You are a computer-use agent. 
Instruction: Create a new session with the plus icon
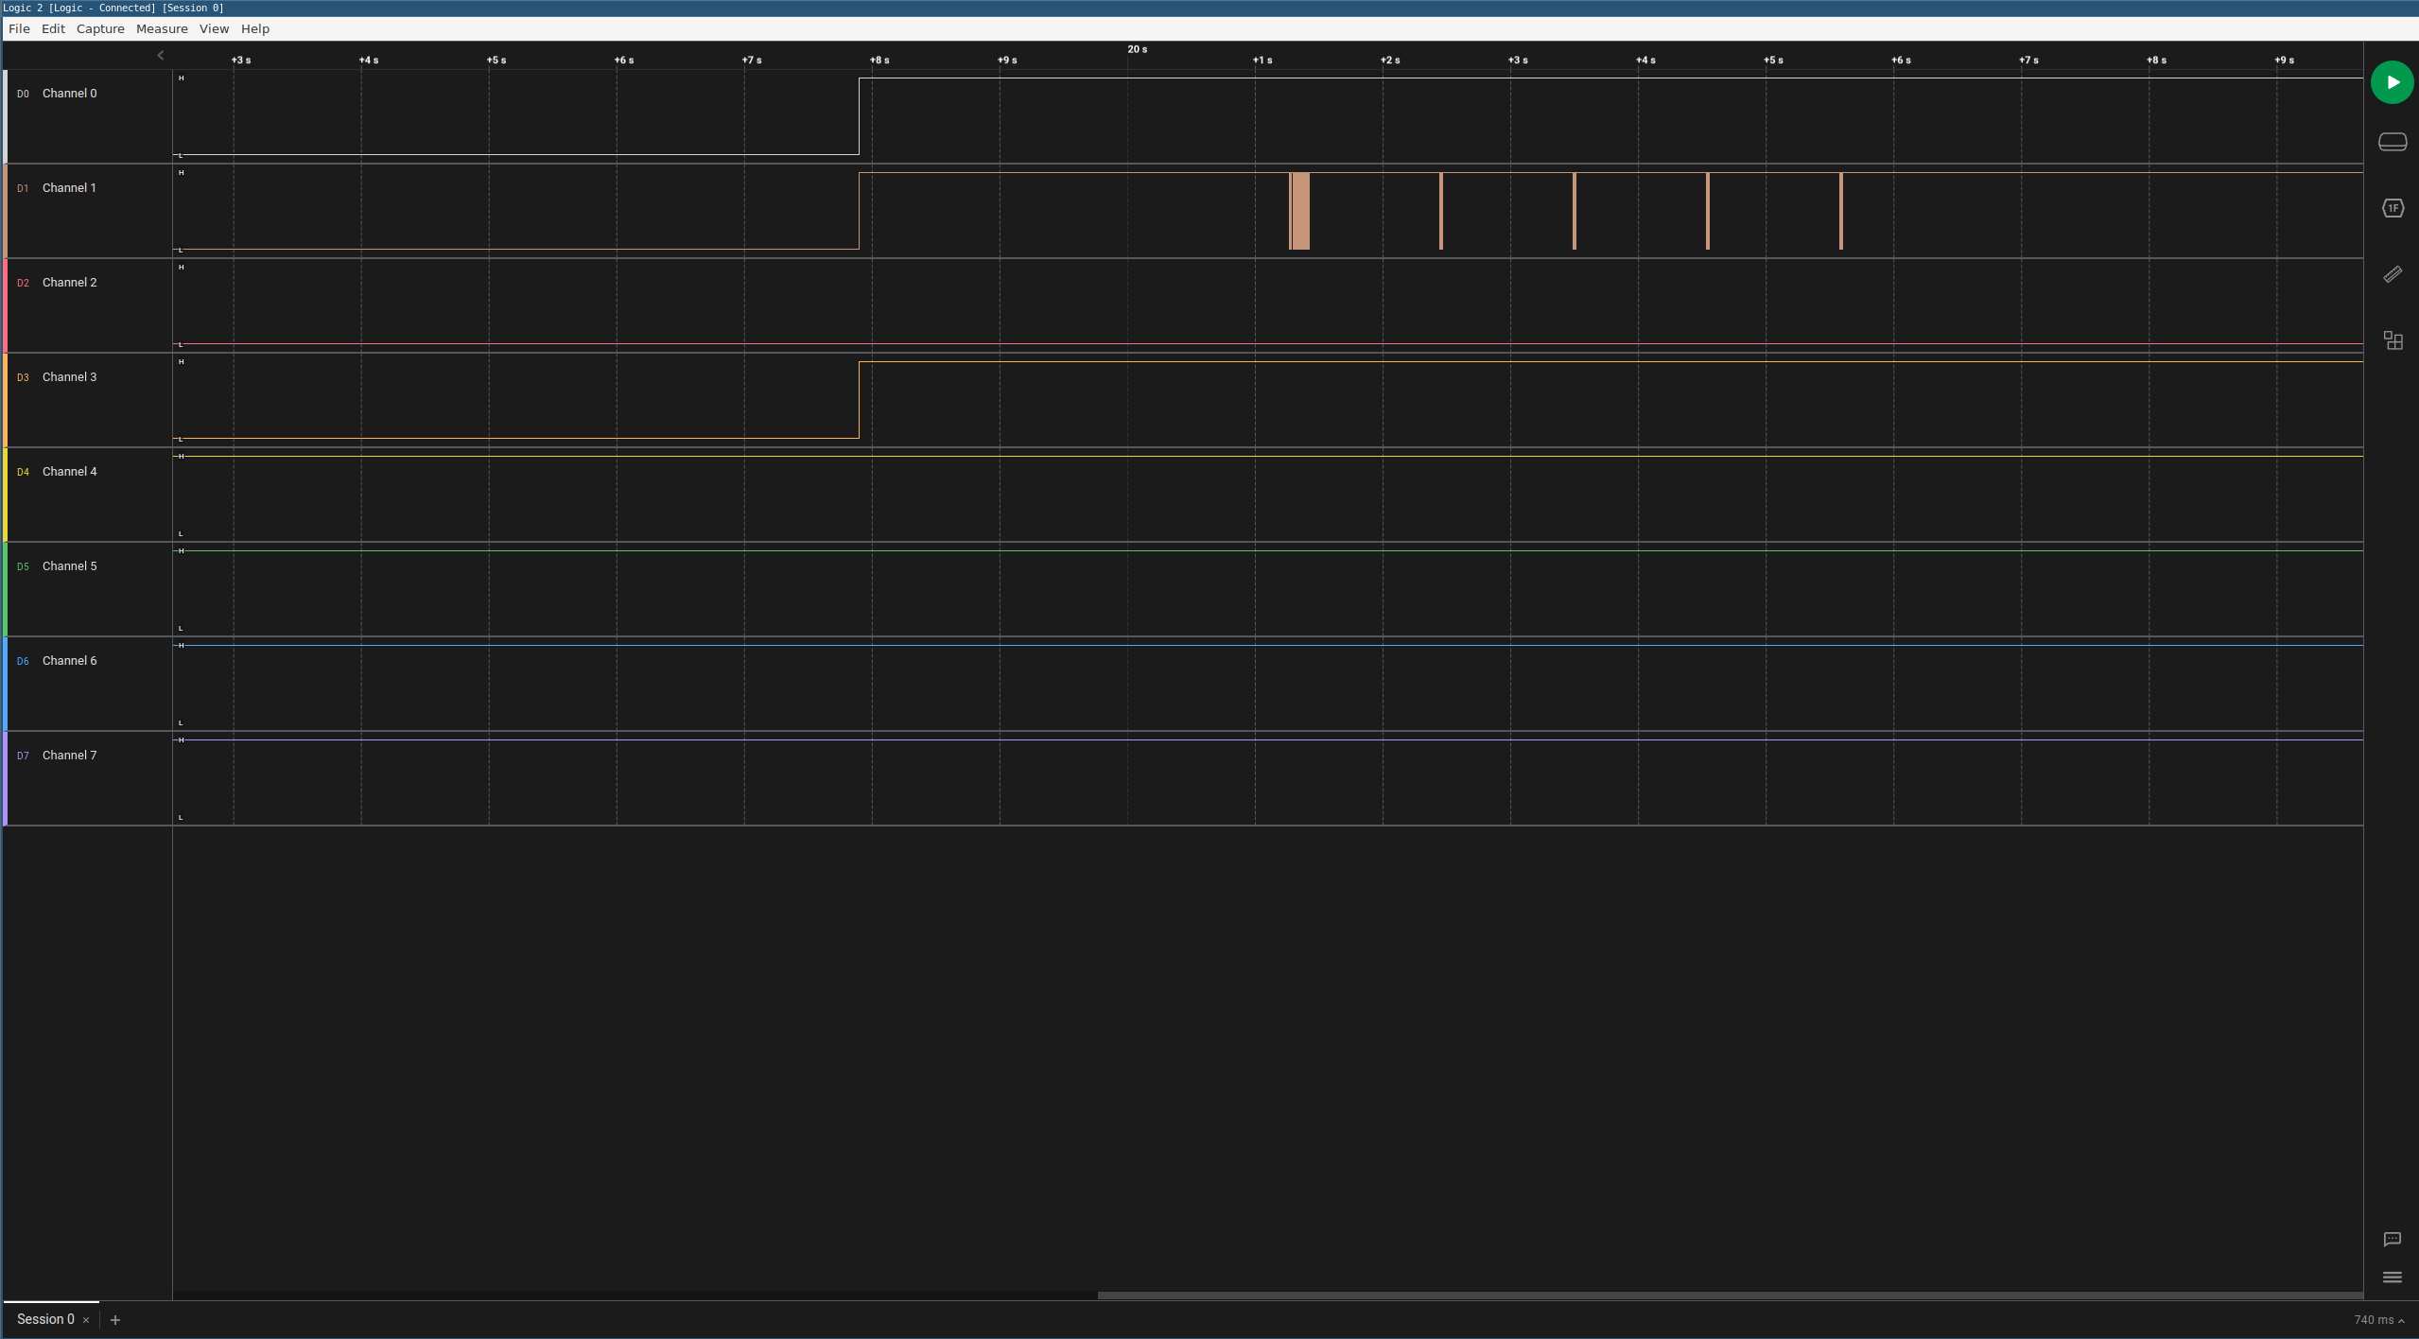tap(114, 1319)
